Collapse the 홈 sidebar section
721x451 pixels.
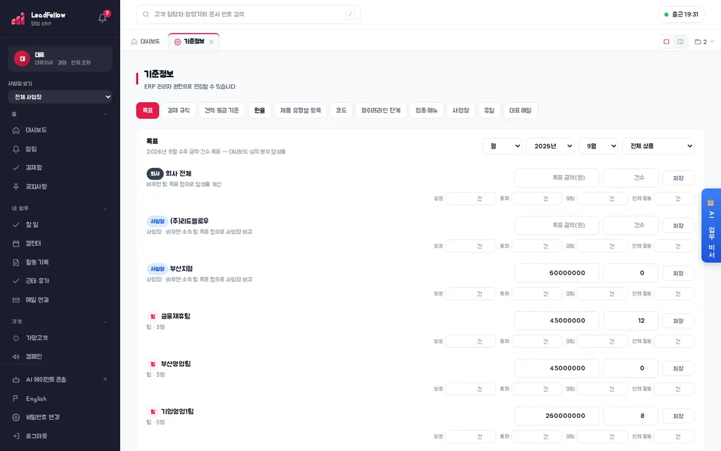[x=105, y=114]
